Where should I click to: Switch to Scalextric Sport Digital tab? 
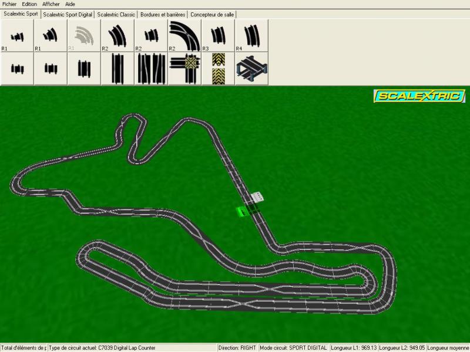click(67, 14)
